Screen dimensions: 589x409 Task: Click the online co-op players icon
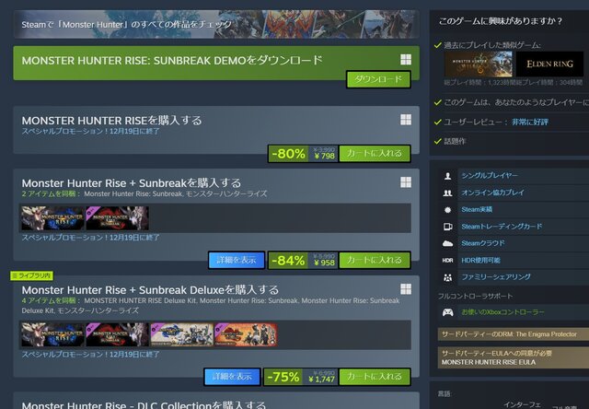coord(448,193)
